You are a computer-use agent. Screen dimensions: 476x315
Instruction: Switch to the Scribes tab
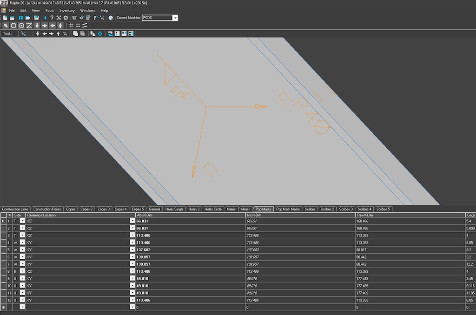[x=311, y=209]
